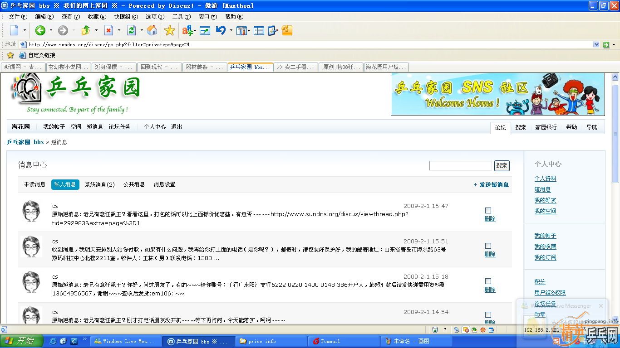Open 我的好友 in the sidebar
The width and height of the screenshot is (620, 348).
pos(545,200)
